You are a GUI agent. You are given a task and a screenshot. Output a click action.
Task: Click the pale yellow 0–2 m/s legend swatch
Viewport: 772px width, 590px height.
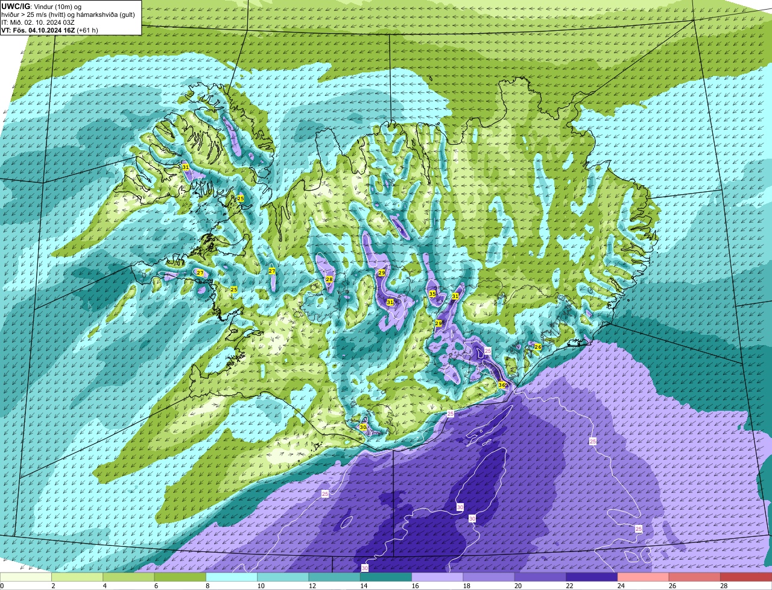[26, 577]
